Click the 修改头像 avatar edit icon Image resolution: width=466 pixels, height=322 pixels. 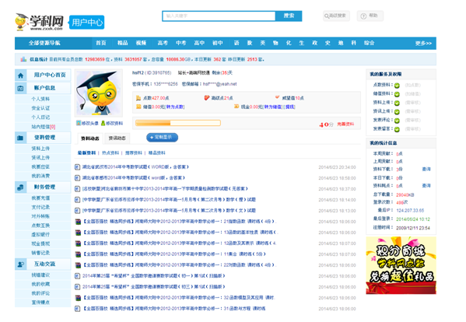point(79,123)
